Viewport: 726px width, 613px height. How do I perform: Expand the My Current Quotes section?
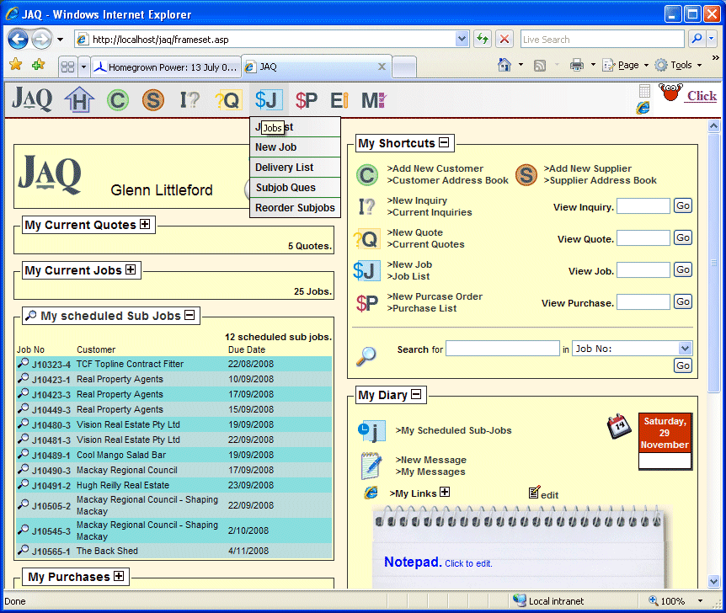pyautogui.click(x=146, y=225)
